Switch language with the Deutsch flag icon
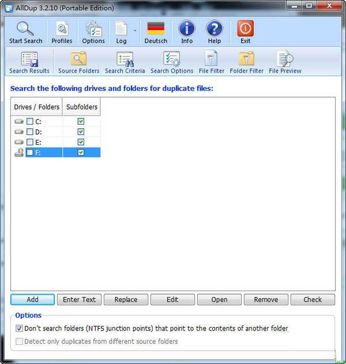Viewport: 346px width, 364px height. 156,29
